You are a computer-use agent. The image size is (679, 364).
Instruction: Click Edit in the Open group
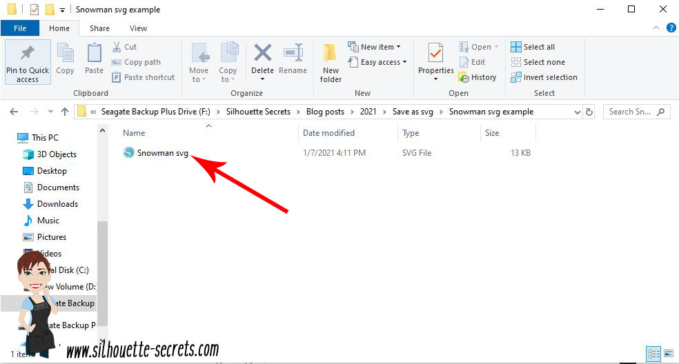[x=472, y=62]
